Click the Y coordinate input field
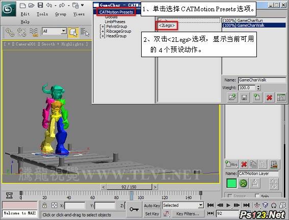The height and width of the screenshot is (220, 289). (x=105, y=206)
